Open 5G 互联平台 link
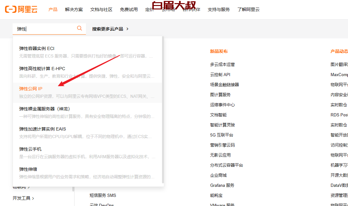The image size is (348, 206). (x=222, y=135)
